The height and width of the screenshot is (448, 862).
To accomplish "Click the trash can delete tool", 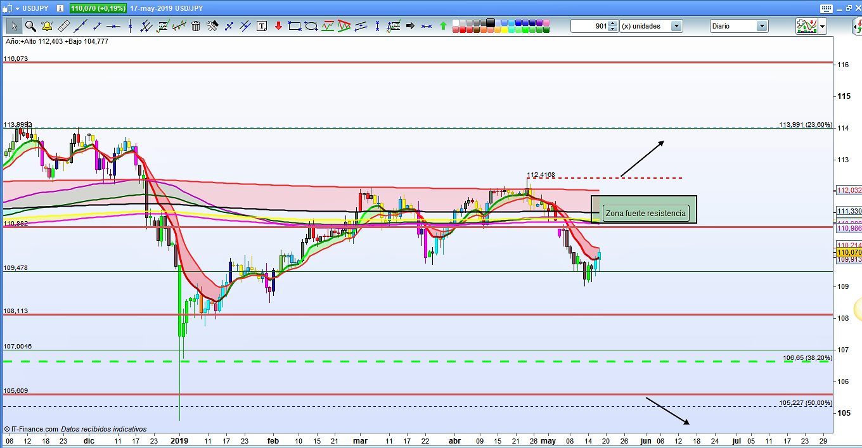I will (196, 26).
